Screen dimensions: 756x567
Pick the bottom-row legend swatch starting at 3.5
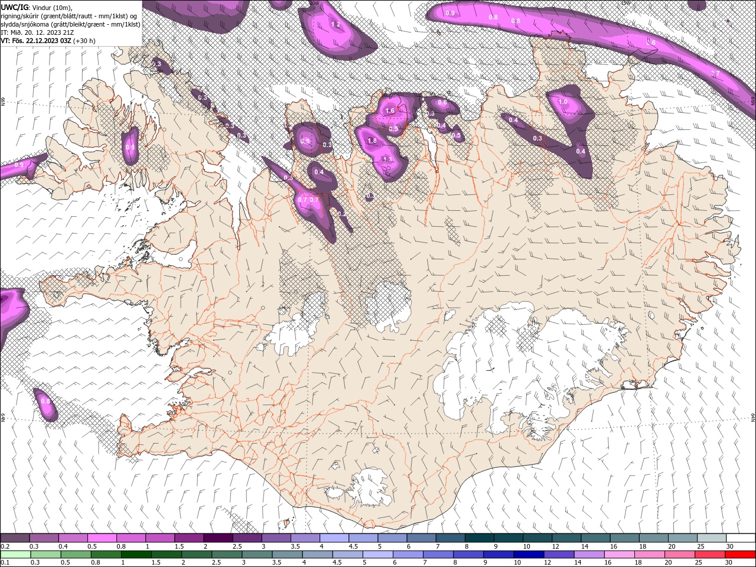287,555
